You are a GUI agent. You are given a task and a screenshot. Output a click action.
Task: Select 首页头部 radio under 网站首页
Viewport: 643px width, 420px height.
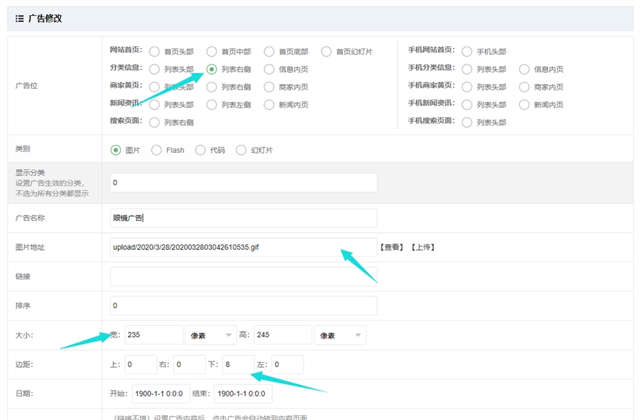point(154,51)
